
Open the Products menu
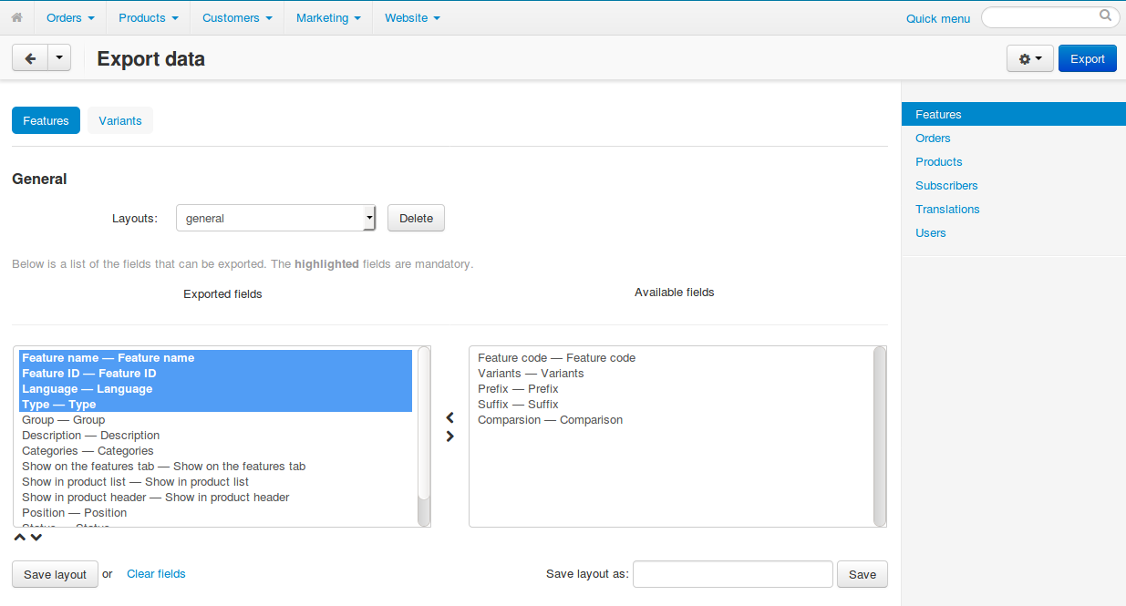pyautogui.click(x=149, y=17)
